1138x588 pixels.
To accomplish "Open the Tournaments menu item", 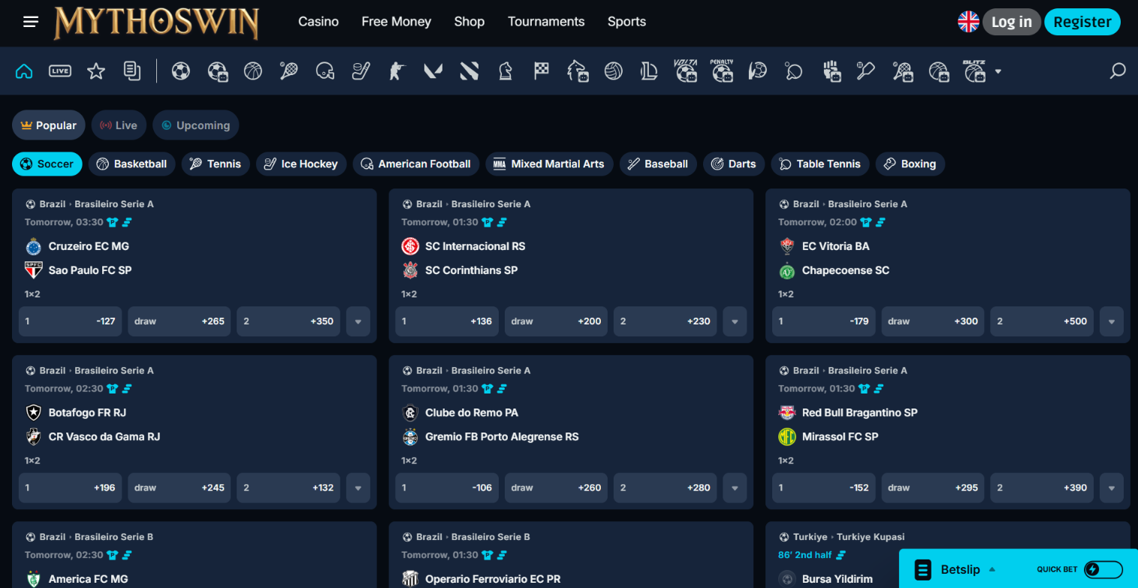I will (x=546, y=22).
